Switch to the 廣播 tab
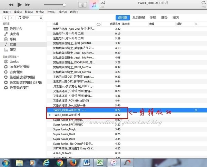 point(164,18)
